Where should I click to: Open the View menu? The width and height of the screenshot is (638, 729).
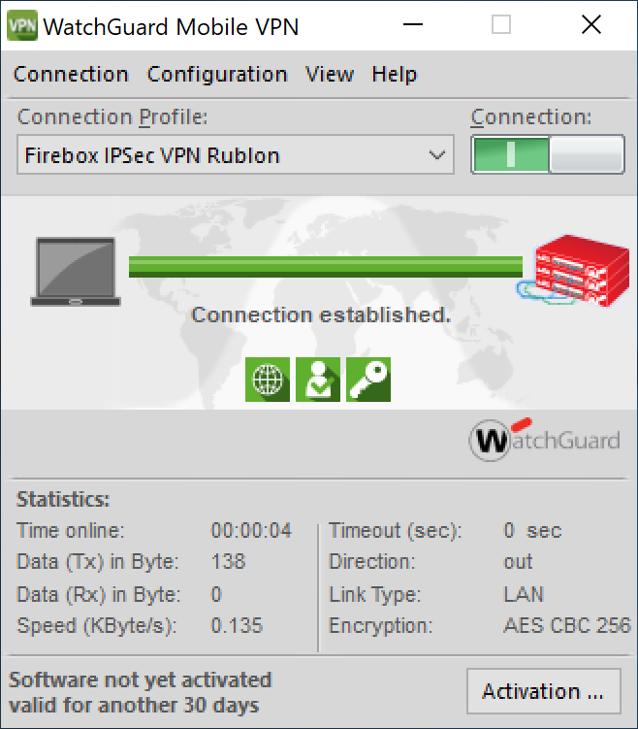point(330,74)
